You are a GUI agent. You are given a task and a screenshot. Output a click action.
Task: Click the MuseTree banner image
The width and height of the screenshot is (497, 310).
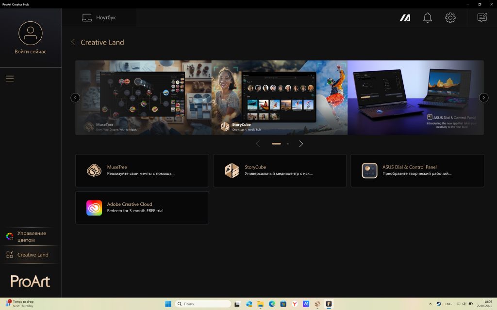pos(143,97)
